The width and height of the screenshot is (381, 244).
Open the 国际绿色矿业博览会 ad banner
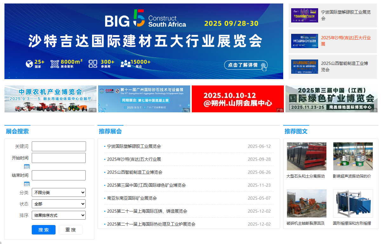(x=331, y=99)
